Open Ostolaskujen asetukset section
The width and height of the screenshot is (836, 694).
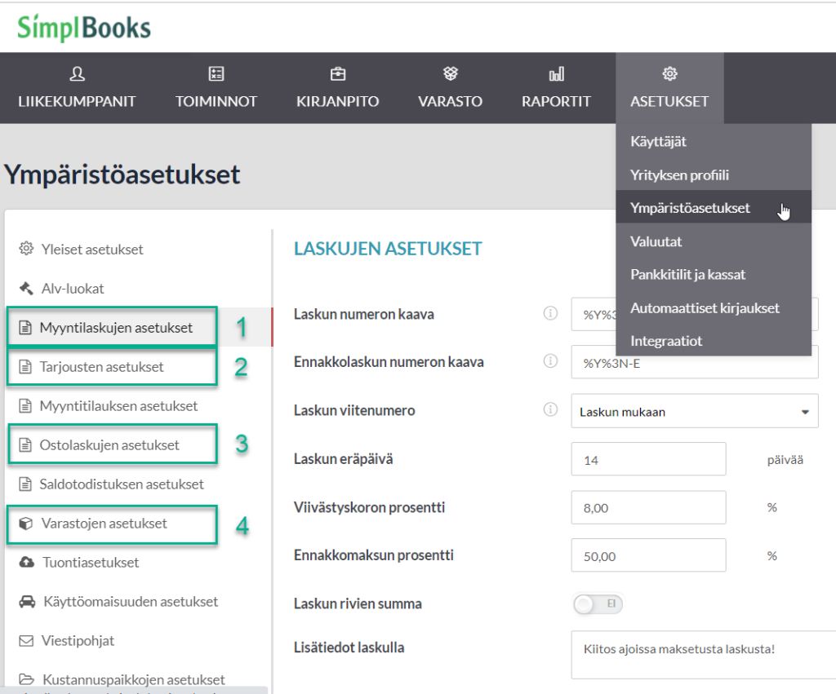[109, 444]
